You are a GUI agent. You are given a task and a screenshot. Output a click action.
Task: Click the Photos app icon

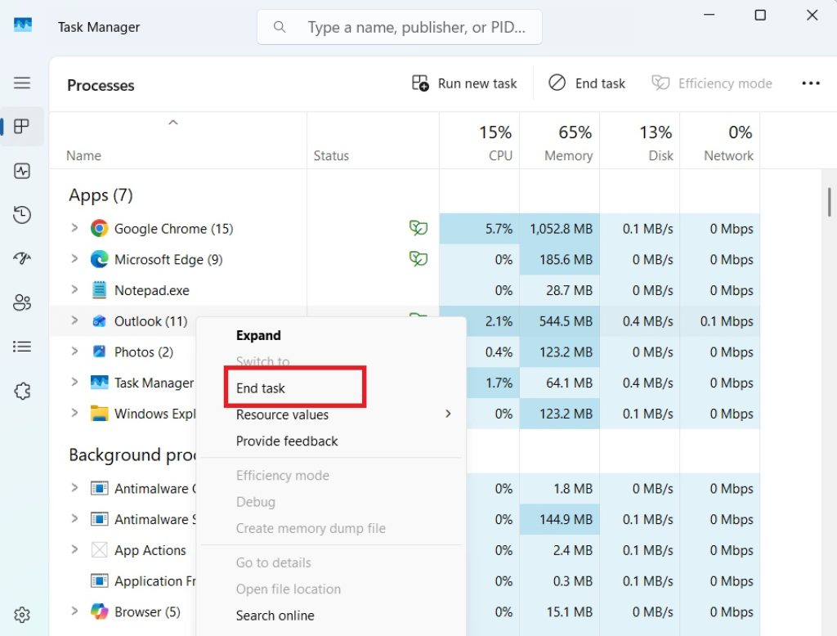tap(99, 352)
